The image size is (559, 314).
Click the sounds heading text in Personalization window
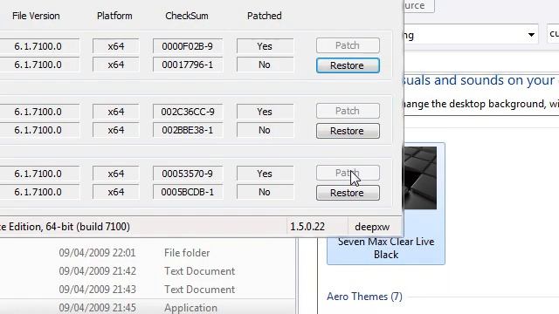pyautogui.click(x=478, y=80)
